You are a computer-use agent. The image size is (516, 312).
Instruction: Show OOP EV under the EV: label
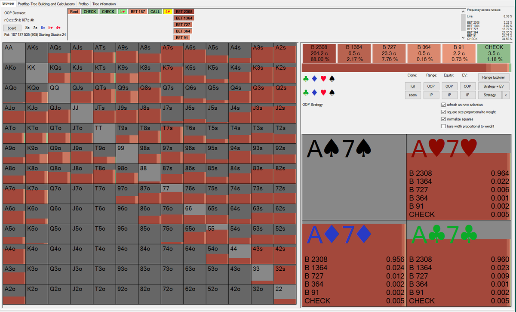click(x=467, y=86)
